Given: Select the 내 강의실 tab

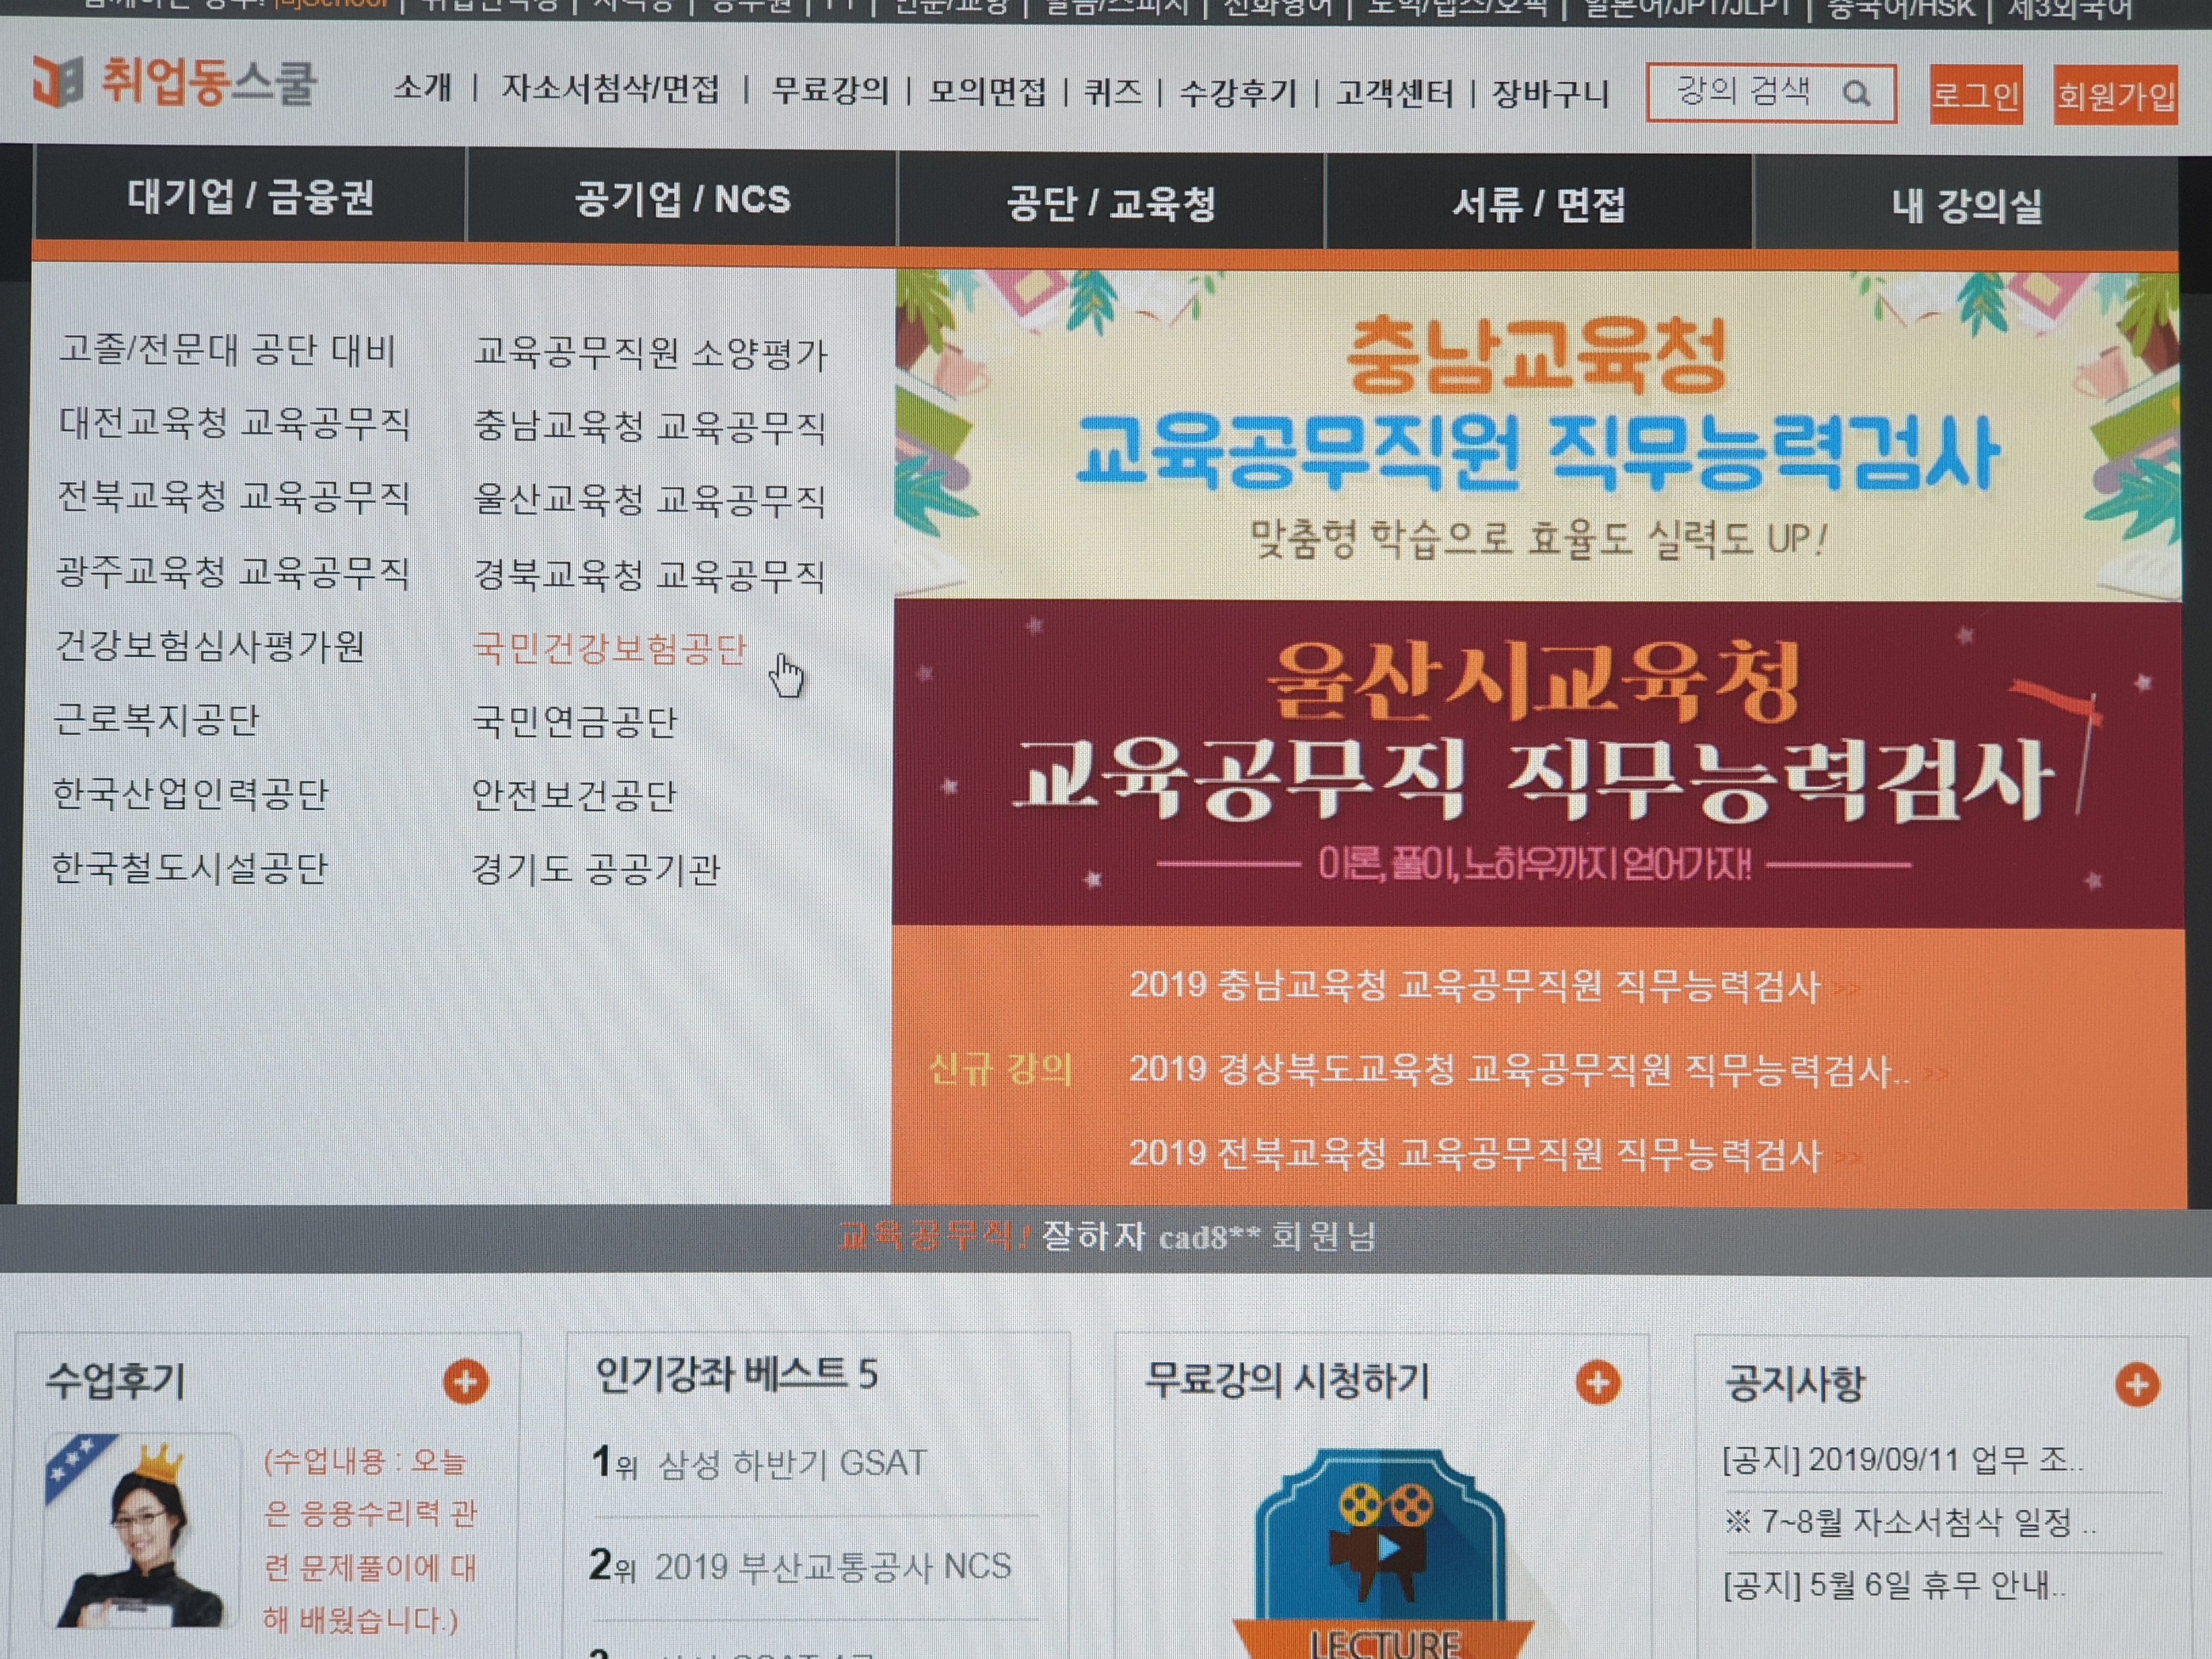Looking at the screenshot, I should coord(1966,206).
